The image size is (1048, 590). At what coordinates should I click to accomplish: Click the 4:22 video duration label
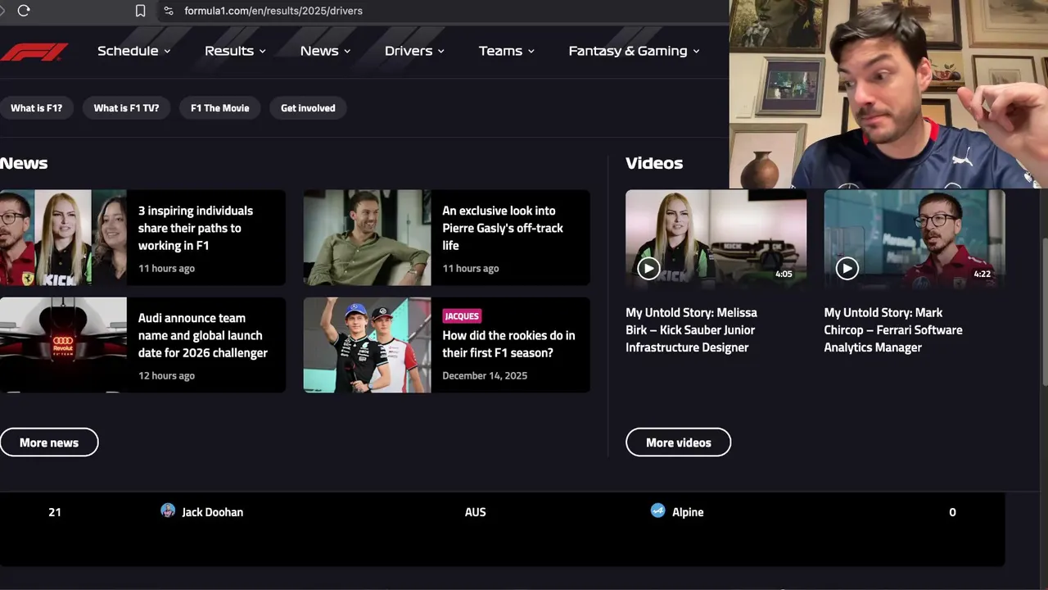[x=982, y=275]
